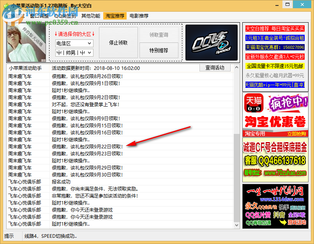Select the row 很抱歉，该礼包仅限8月26日领取!

tap(120, 77)
